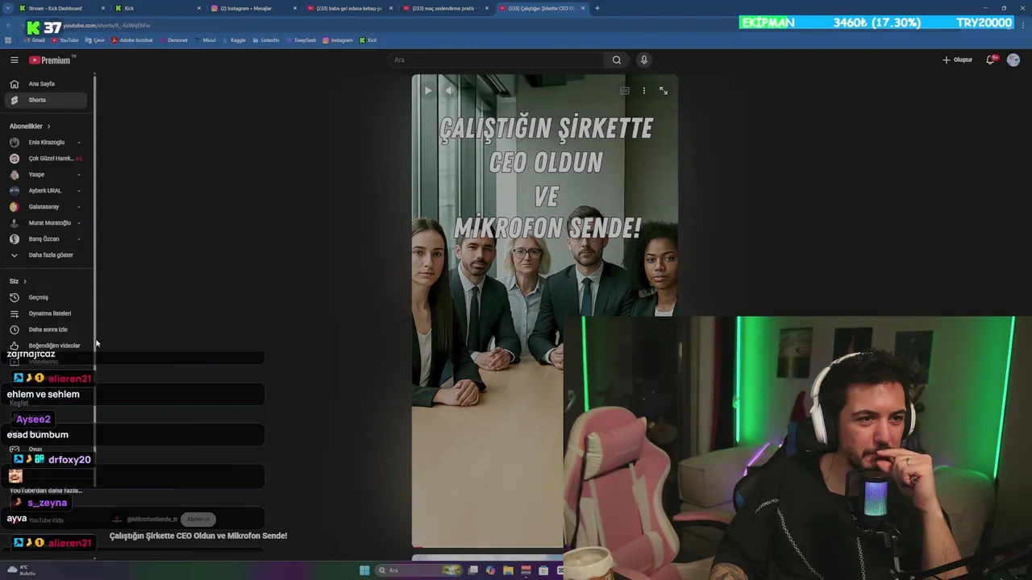Open File Explorer from the taskbar
The width and height of the screenshot is (1032, 580).
pyautogui.click(x=508, y=570)
